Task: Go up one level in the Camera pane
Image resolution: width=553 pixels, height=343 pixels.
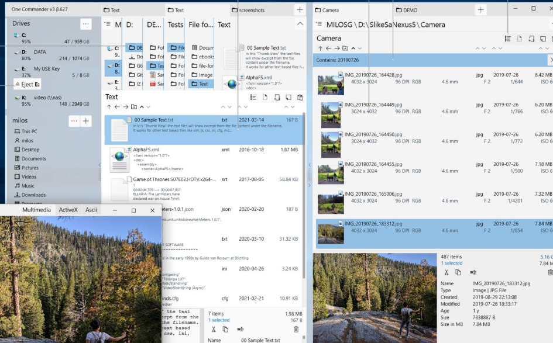Action: point(320,48)
